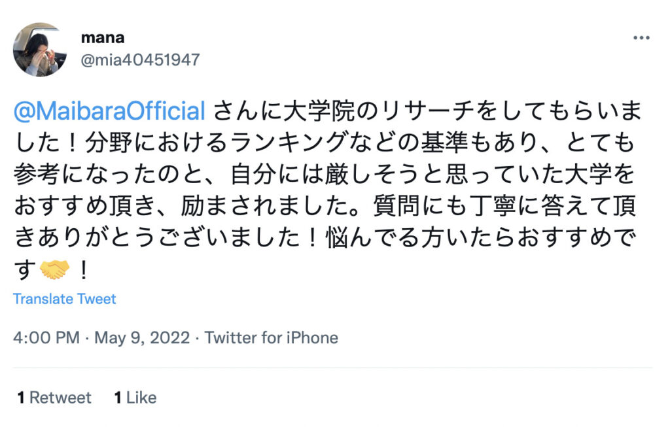Viewport: 670px width, 427px height.
Task: View who retweeted via 1 Retweet
Action: [x=54, y=398]
